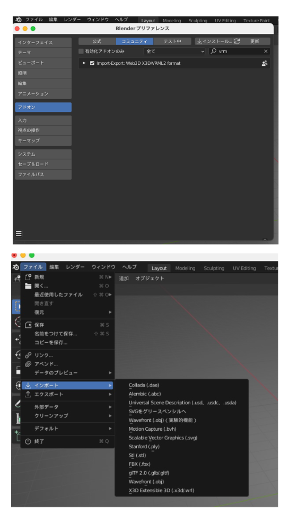Click import arrow icon beside インポート

pos(28,385)
